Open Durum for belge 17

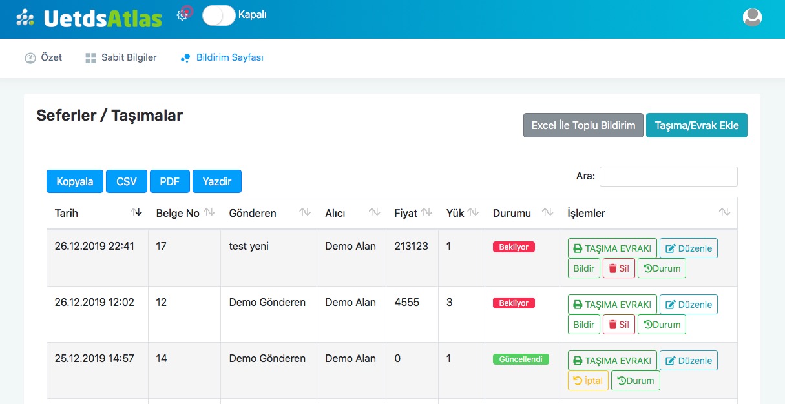(662, 268)
